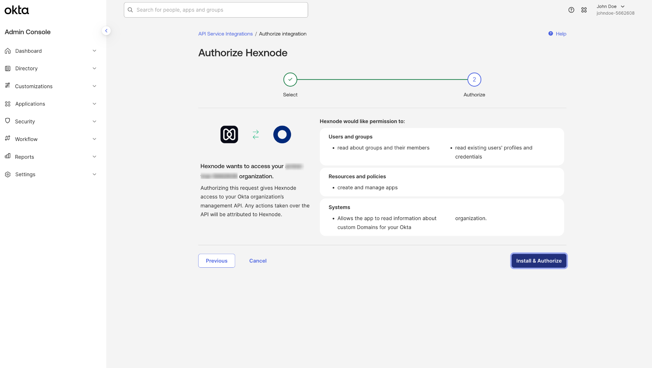
Task: Open the Security sidebar item
Action: click(51, 121)
